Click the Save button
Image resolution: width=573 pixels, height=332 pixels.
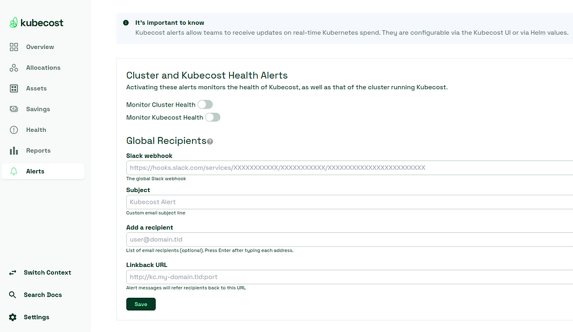[x=141, y=304]
